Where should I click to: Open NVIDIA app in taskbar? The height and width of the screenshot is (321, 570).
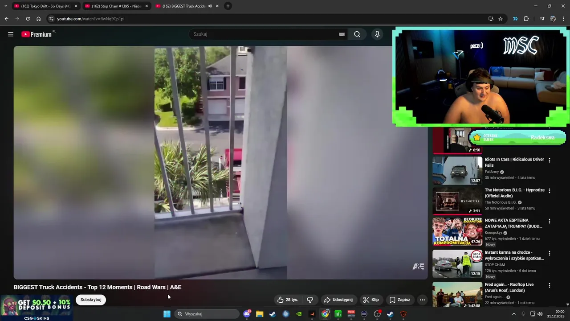click(x=299, y=314)
